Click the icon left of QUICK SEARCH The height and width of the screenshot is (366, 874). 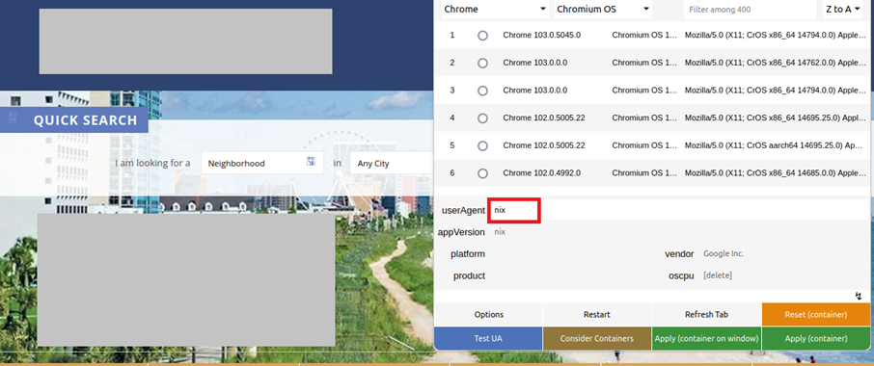point(14,118)
